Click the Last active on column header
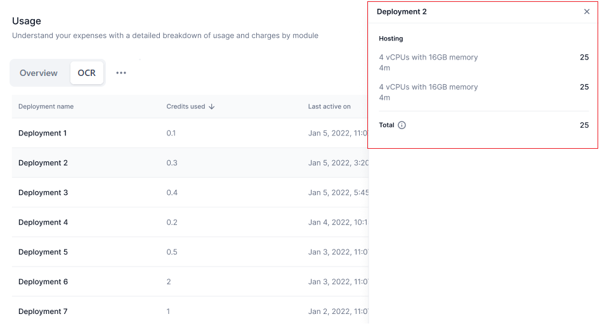 click(329, 107)
